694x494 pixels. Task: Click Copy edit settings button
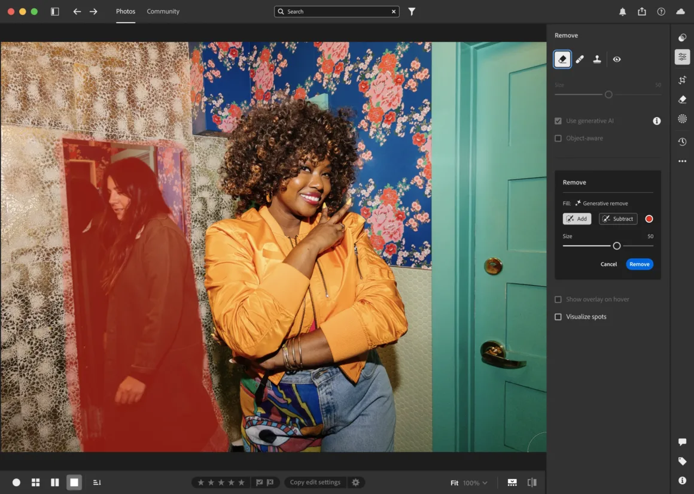click(315, 483)
